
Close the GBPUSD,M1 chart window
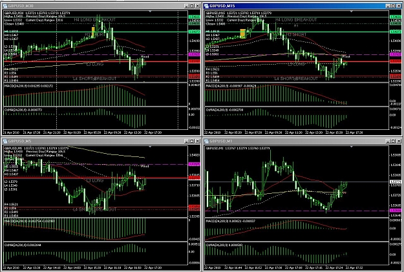[x=399, y=141]
